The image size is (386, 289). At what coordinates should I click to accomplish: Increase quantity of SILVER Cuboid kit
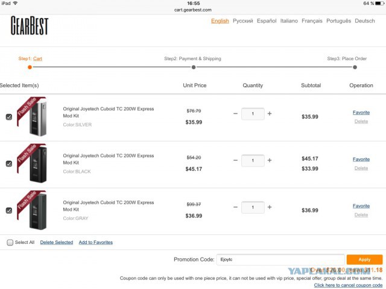click(270, 114)
